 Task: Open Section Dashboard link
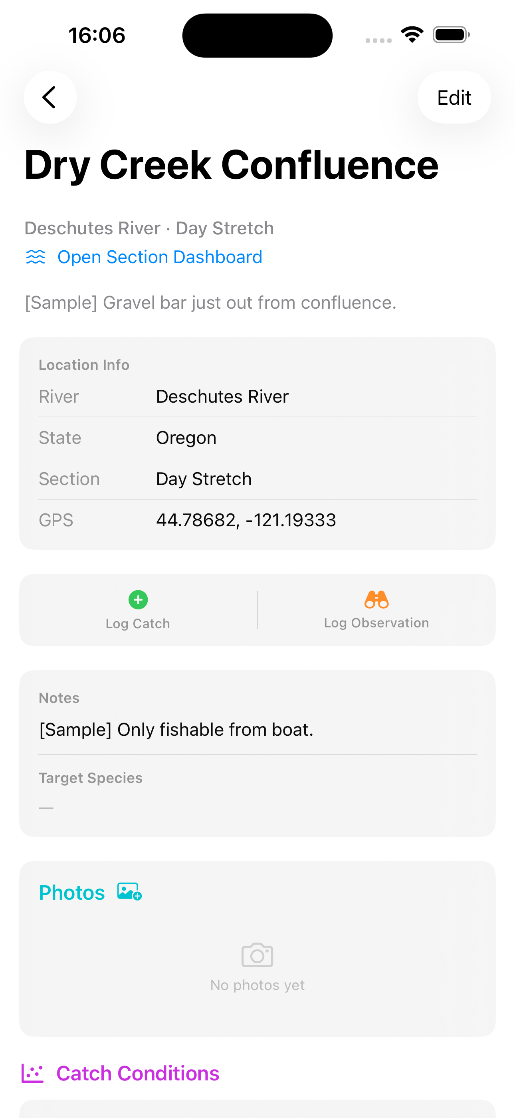[x=160, y=257]
